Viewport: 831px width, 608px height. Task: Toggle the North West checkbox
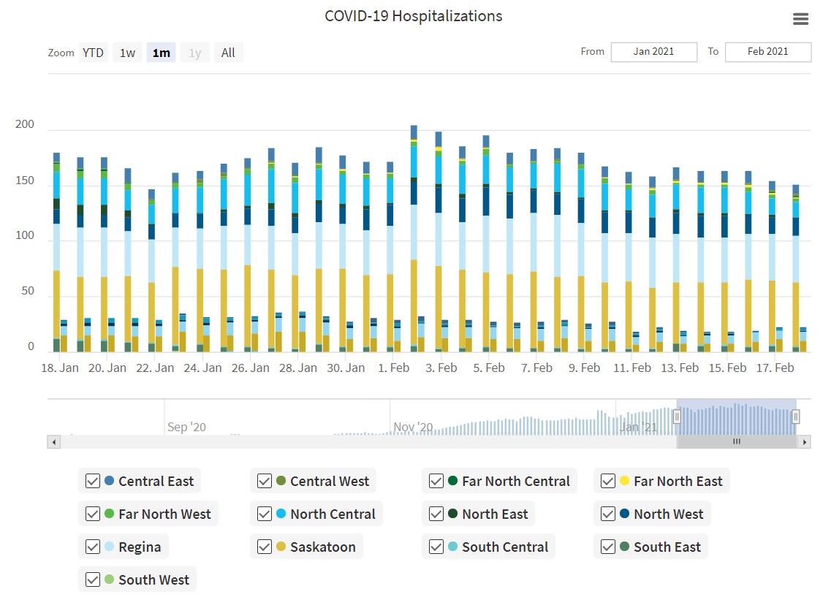pyautogui.click(x=608, y=514)
